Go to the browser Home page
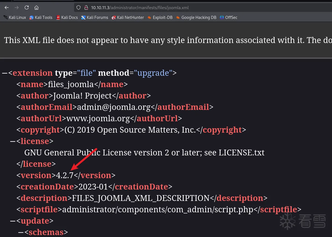 click(36, 7)
